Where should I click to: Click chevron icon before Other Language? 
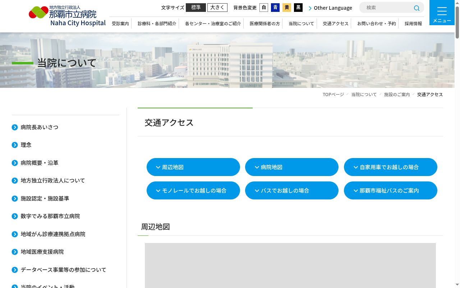[310, 8]
